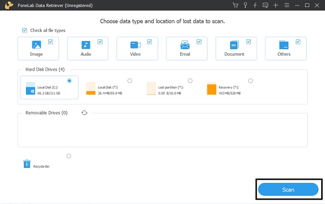325x204 pixels.
Task: Open the feedback chat icon
Action: (265, 5)
